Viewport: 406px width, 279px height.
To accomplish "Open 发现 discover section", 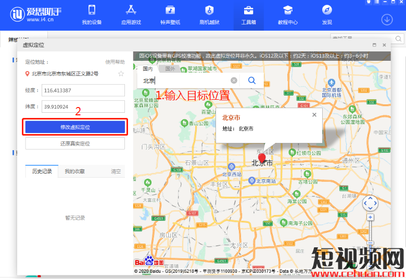I will (327, 15).
